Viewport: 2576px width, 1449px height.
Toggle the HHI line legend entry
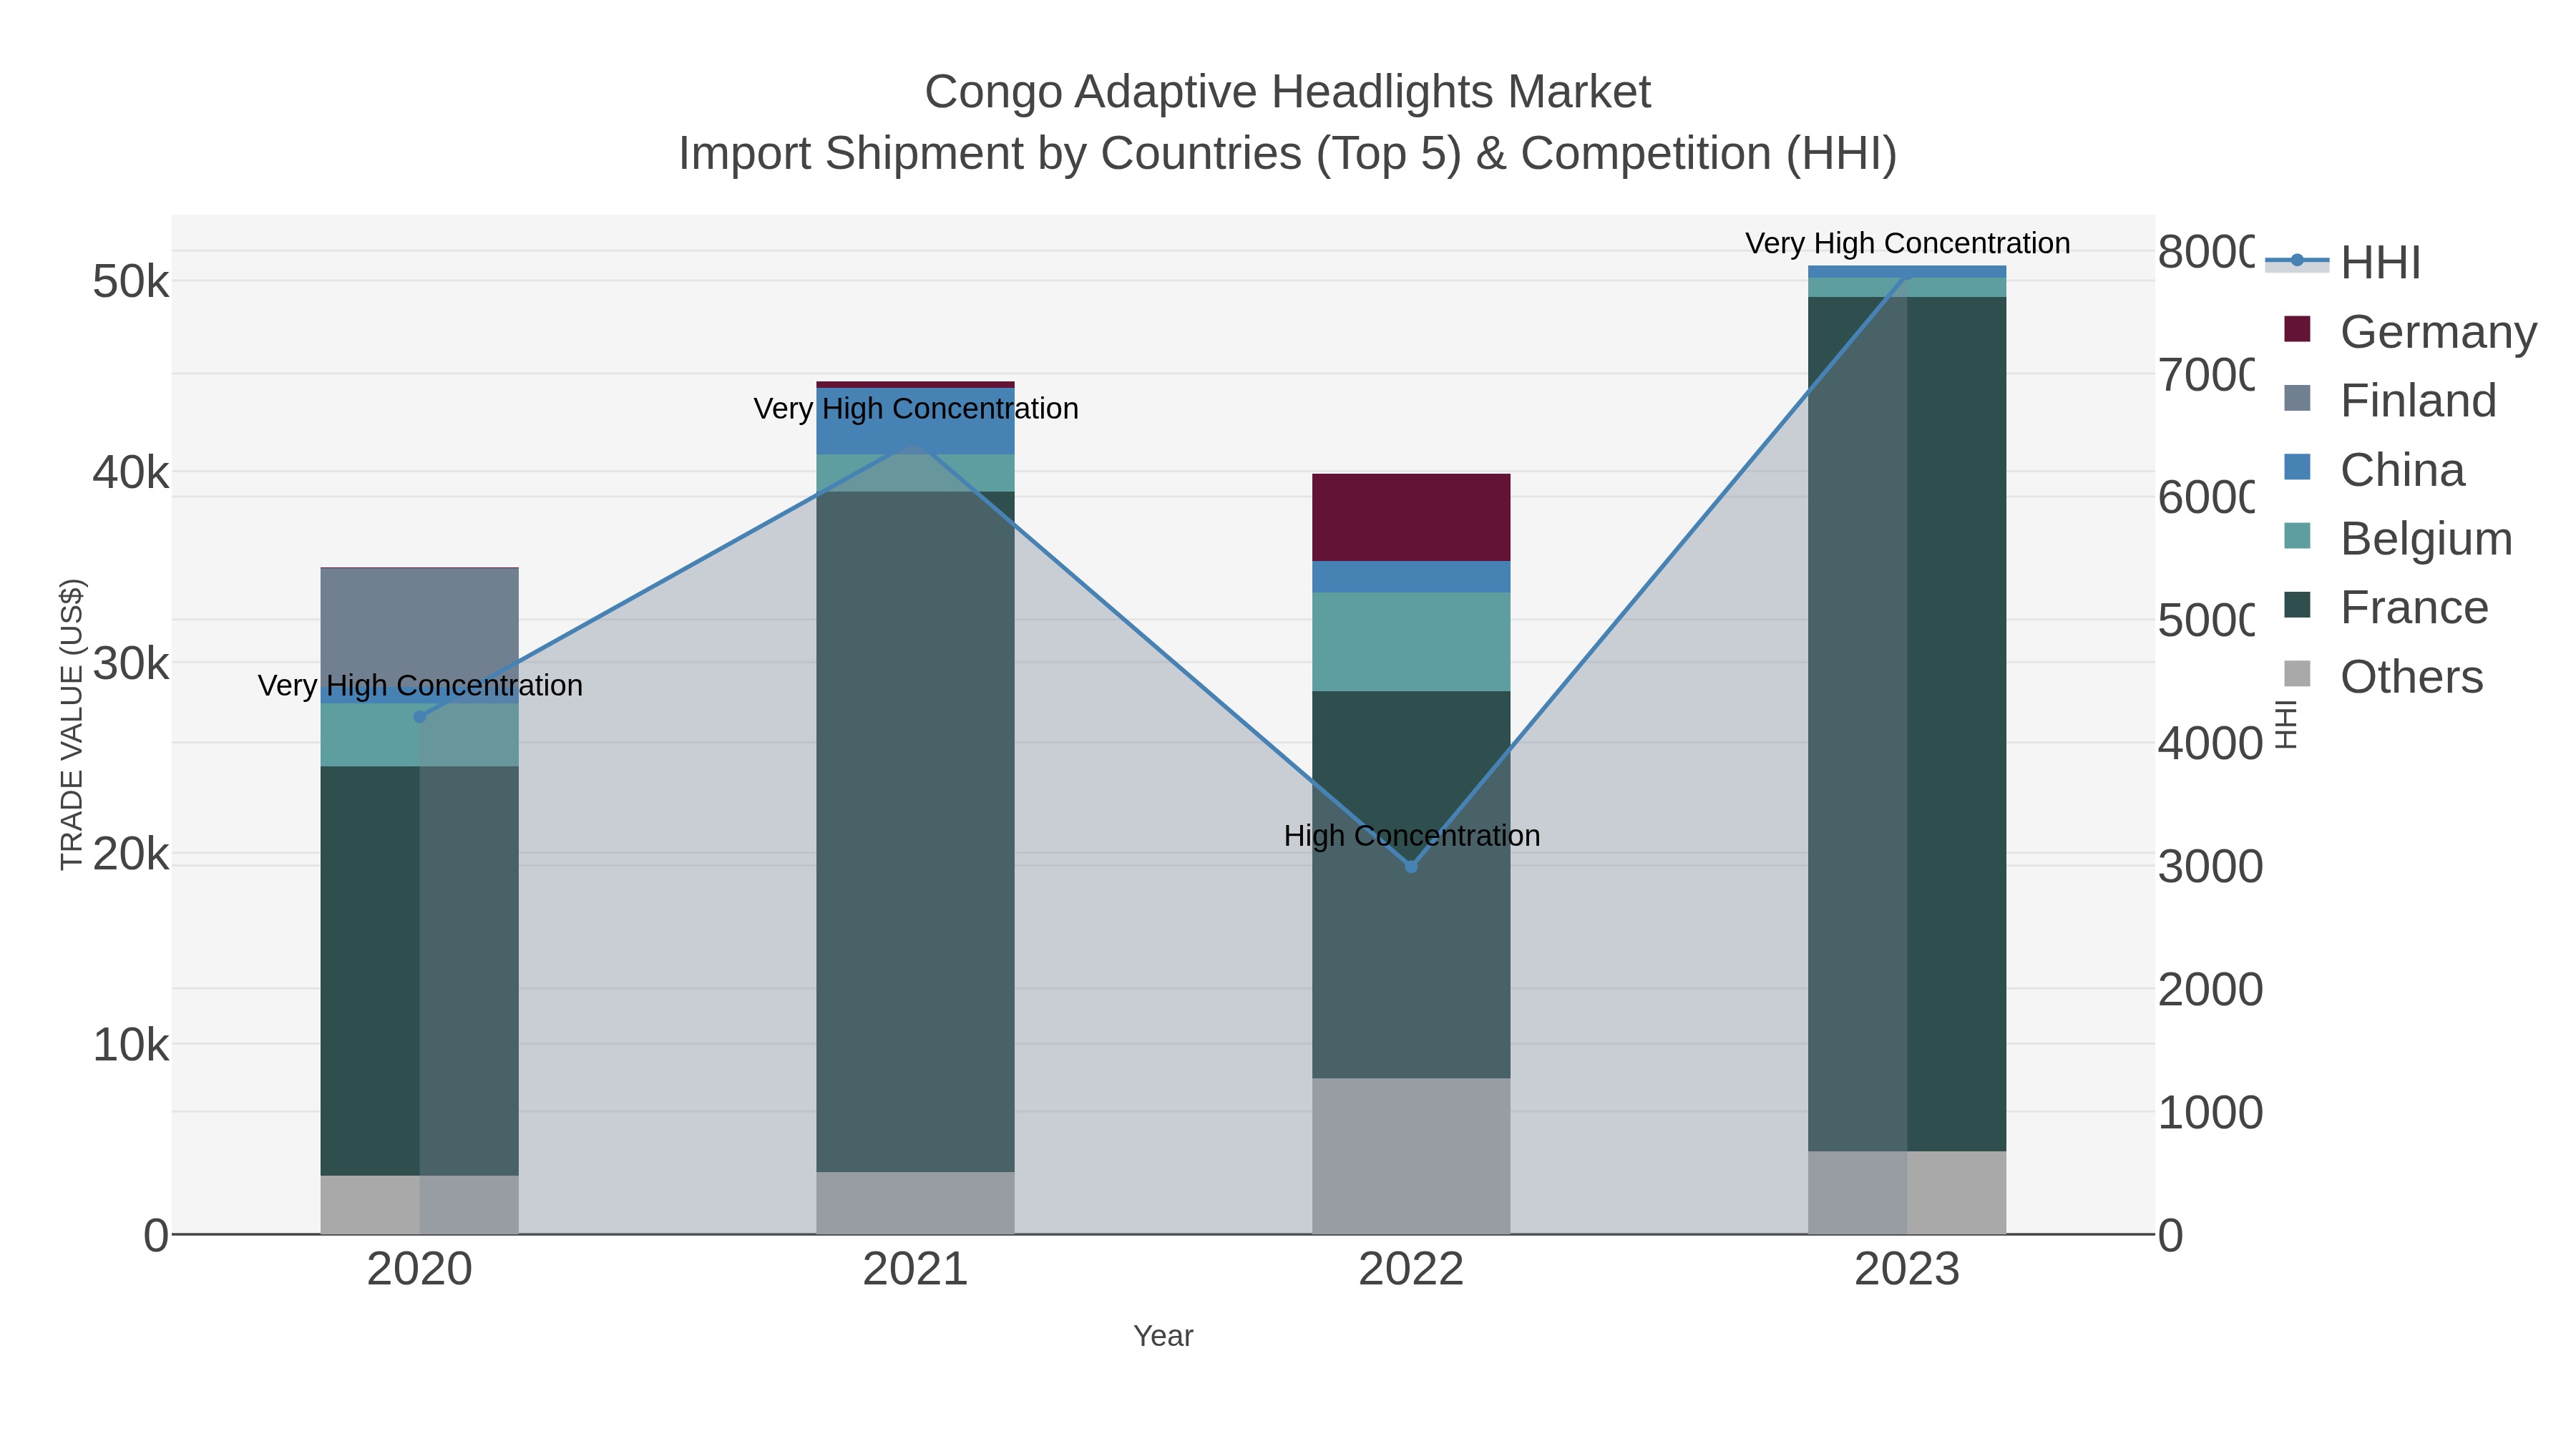coord(2343,262)
